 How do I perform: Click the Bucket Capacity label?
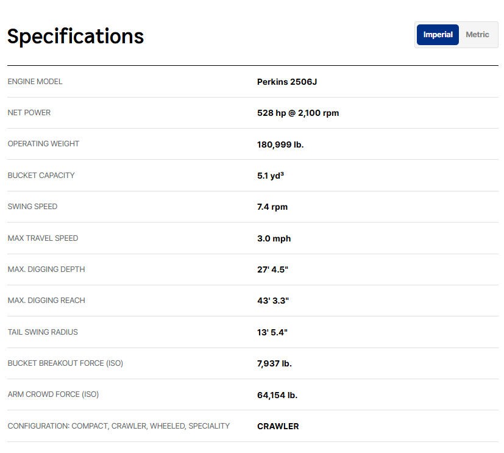click(x=41, y=176)
